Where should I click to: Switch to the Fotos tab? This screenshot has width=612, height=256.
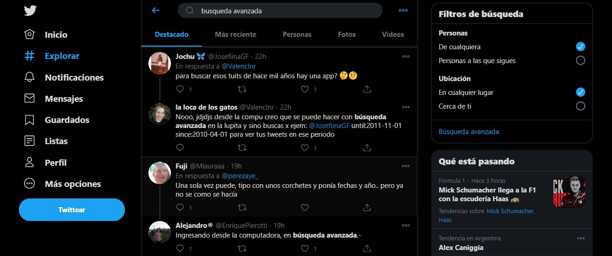click(x=347, y=35)
